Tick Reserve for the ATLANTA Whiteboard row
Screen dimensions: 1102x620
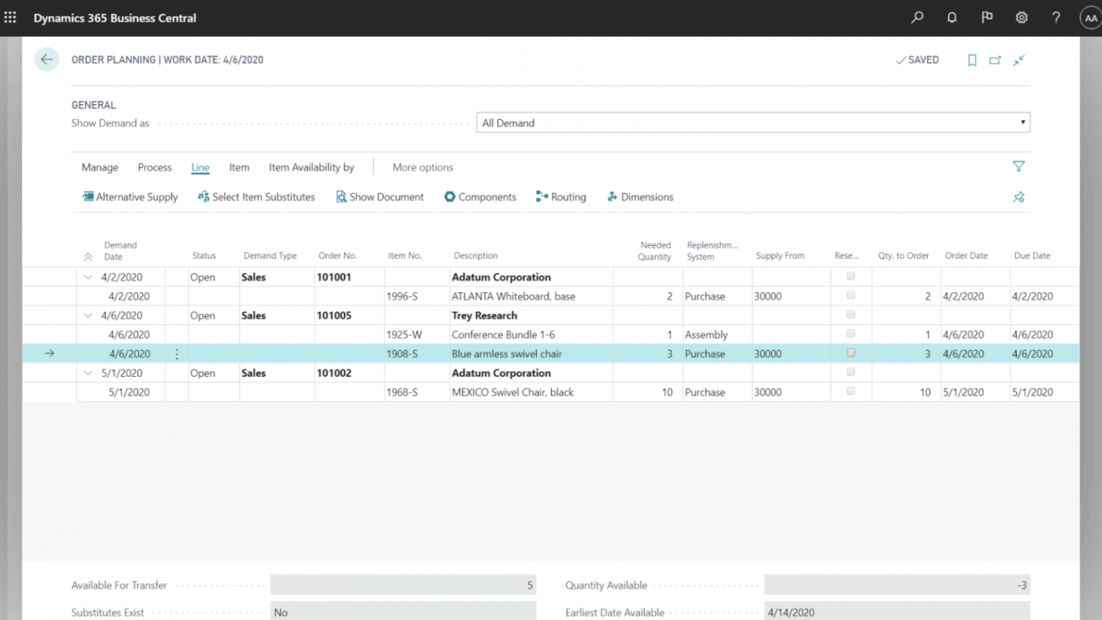pyautogui.click(x=850, y=296)
